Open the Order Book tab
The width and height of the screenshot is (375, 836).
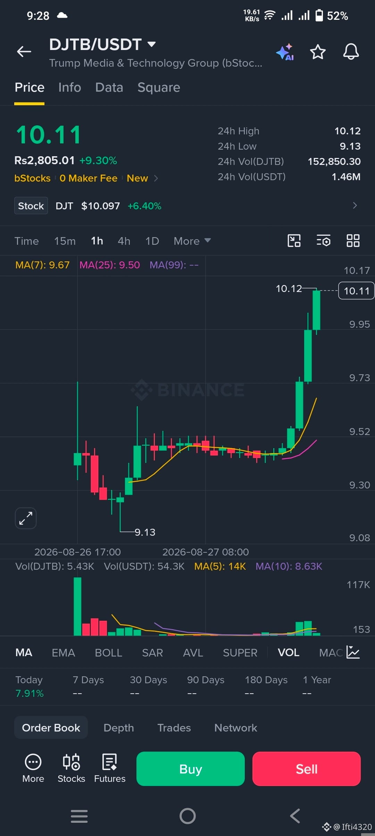tap(51, 728)
